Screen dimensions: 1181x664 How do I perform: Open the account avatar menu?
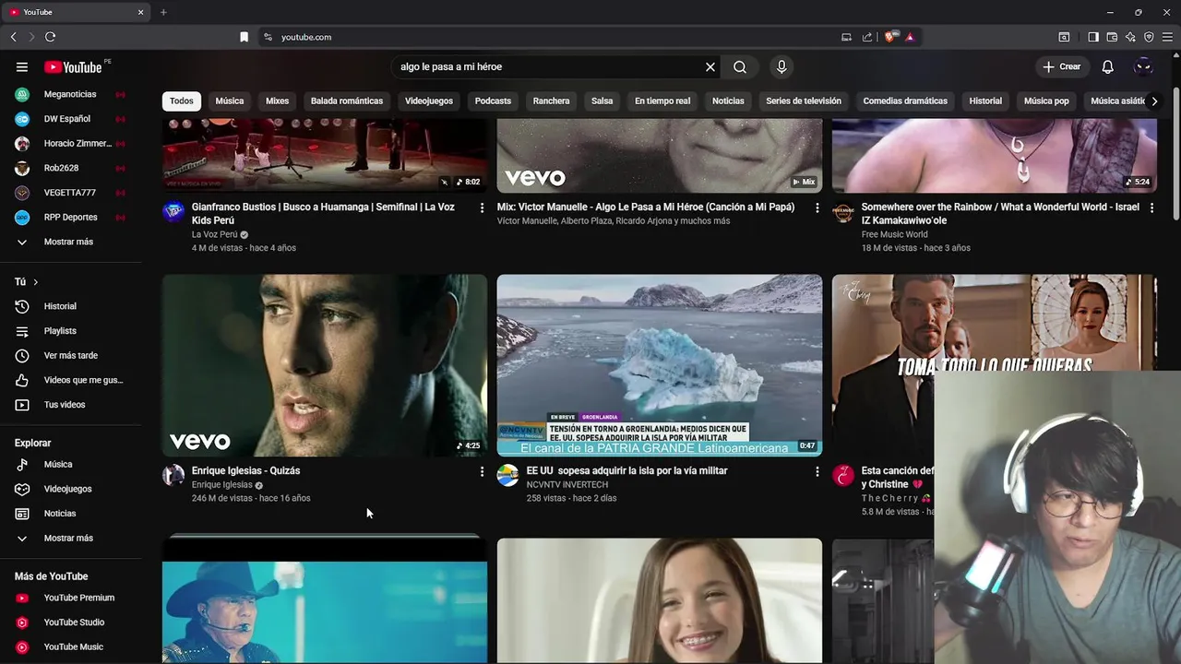[1143, 66]
